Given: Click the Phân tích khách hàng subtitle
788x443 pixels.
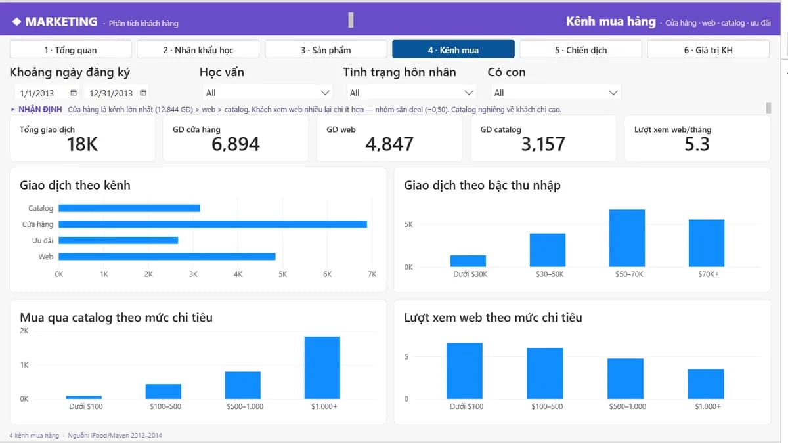Looking at the screenshot, I should [143, 23].
